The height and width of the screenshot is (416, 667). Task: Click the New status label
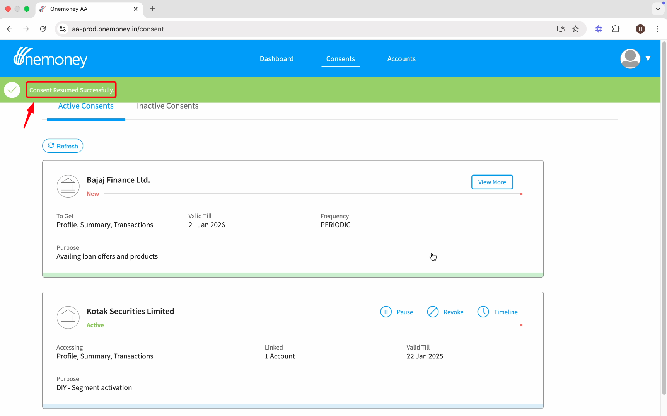tap(93, 194)
